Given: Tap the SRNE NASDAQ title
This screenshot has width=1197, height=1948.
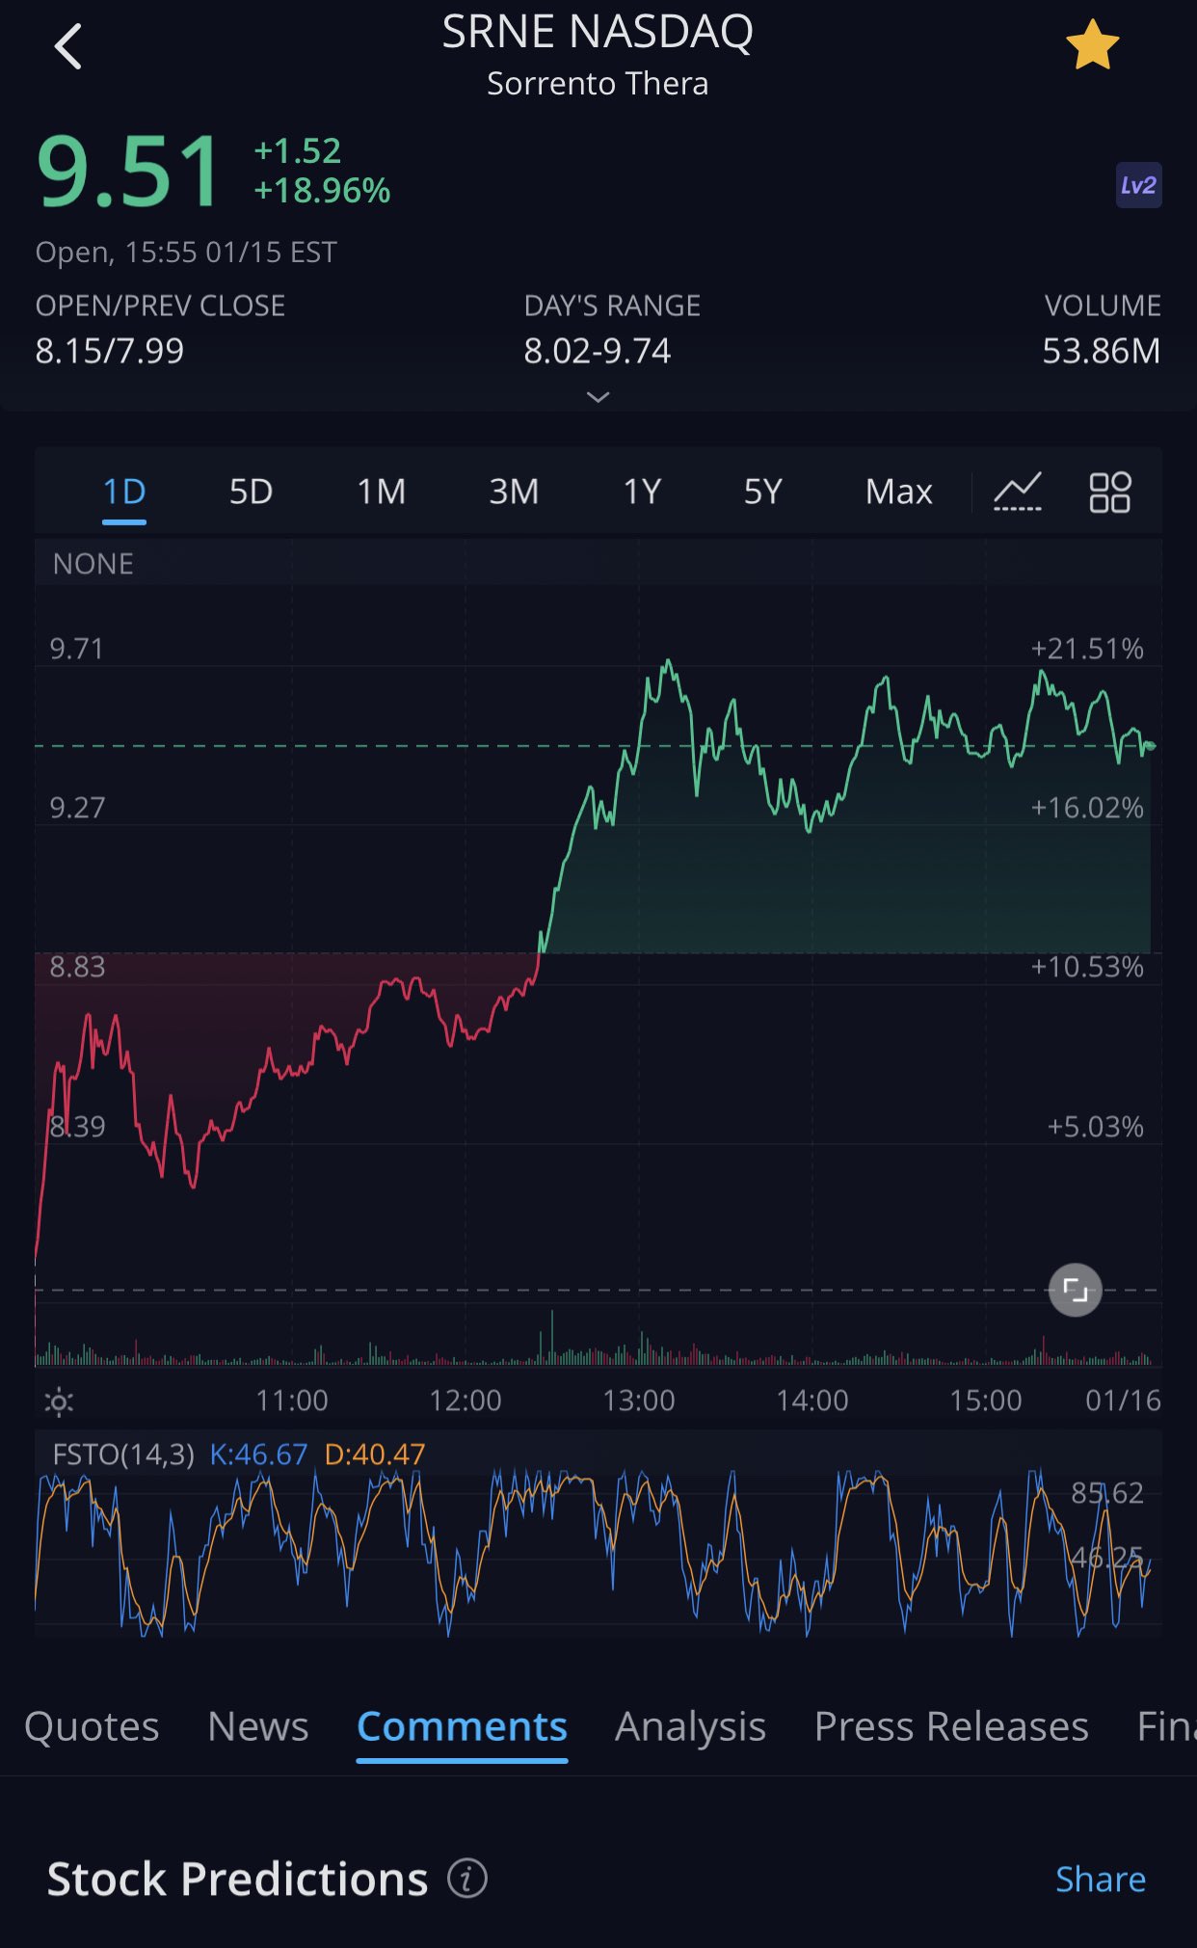Looking at the screenshot, I should (x=598, y=32).
